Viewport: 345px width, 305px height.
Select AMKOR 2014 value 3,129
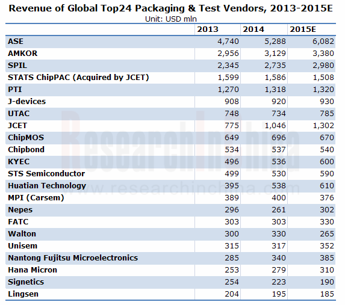click(275, 54)
